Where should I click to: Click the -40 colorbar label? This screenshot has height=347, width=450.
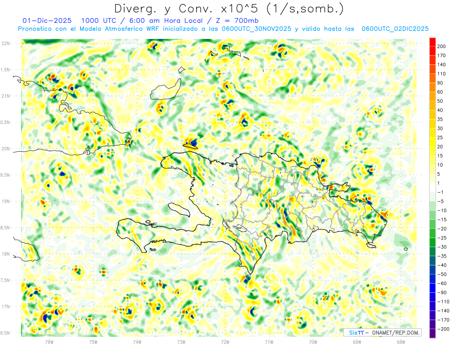tap(442, 265)
